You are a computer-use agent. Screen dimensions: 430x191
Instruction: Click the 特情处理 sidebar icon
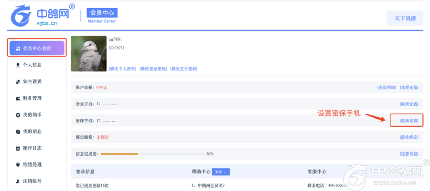18,165
